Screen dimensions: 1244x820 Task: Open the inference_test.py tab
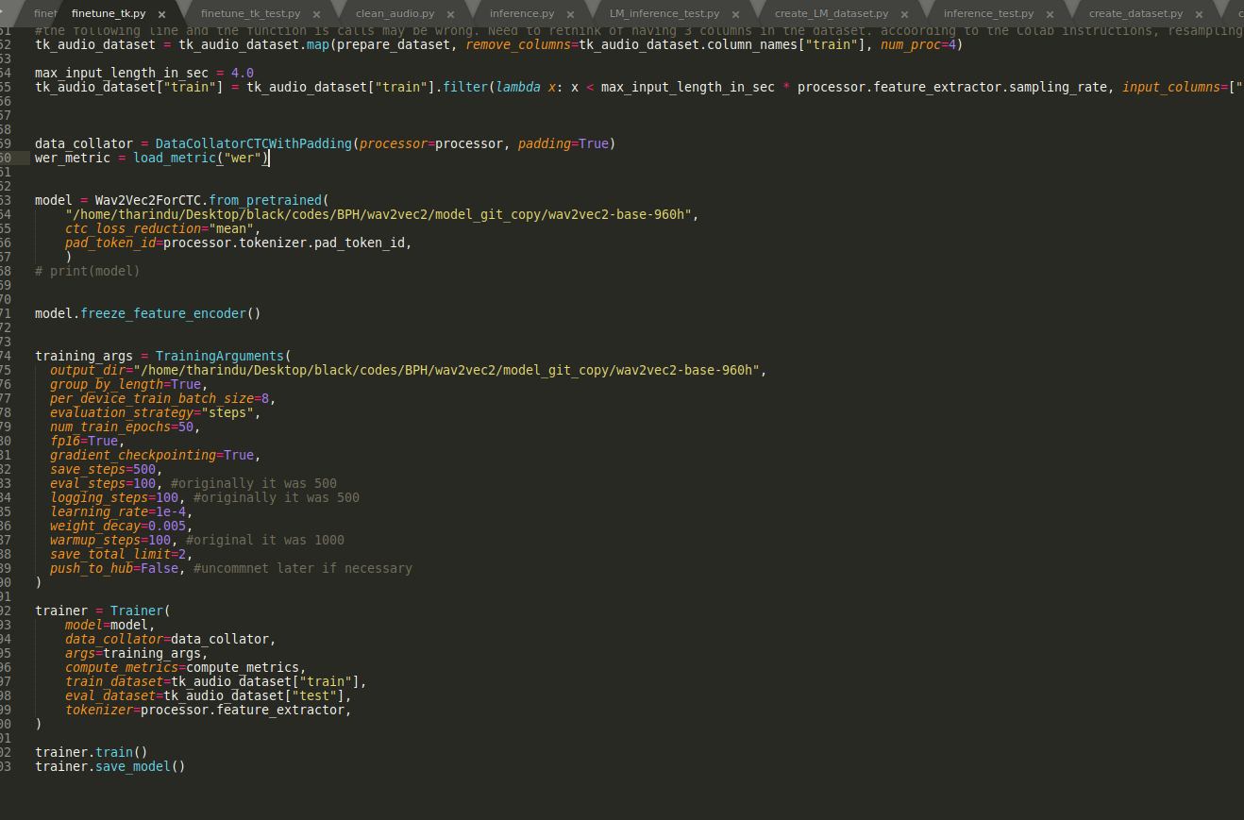(988, 14)
